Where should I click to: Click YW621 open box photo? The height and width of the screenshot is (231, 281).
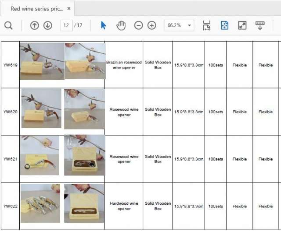point(85,155)
